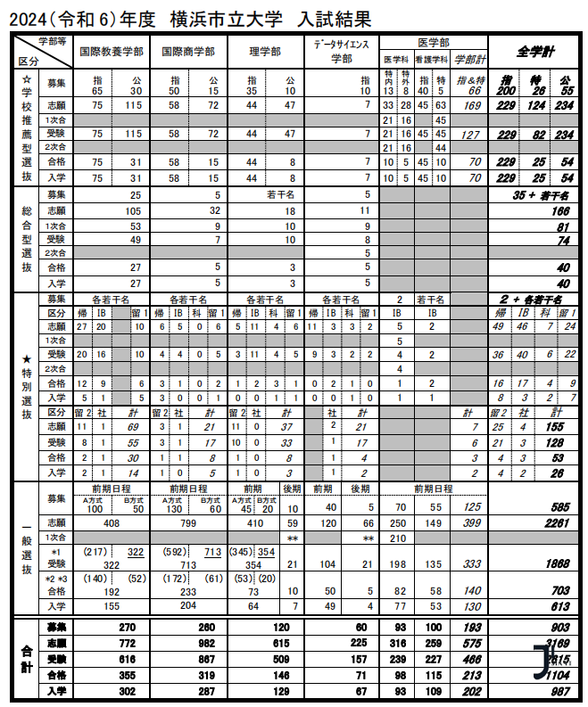The width and height of the screenshot is (588, 707).
Task: Click the 408 applicants cell in 一般選抜
Action: point(112,523)
